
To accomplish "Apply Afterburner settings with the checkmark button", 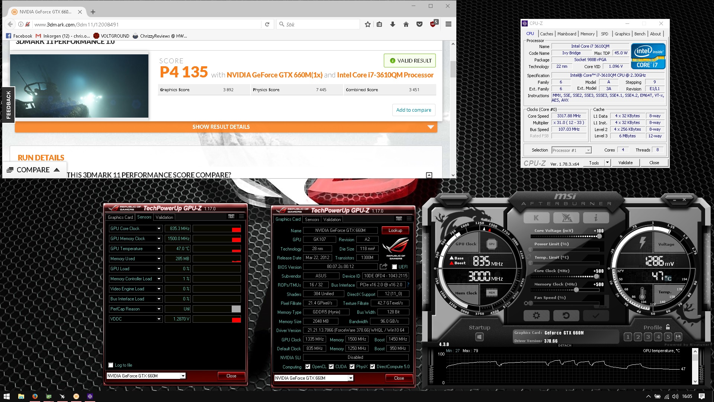I will pos(596,316).
